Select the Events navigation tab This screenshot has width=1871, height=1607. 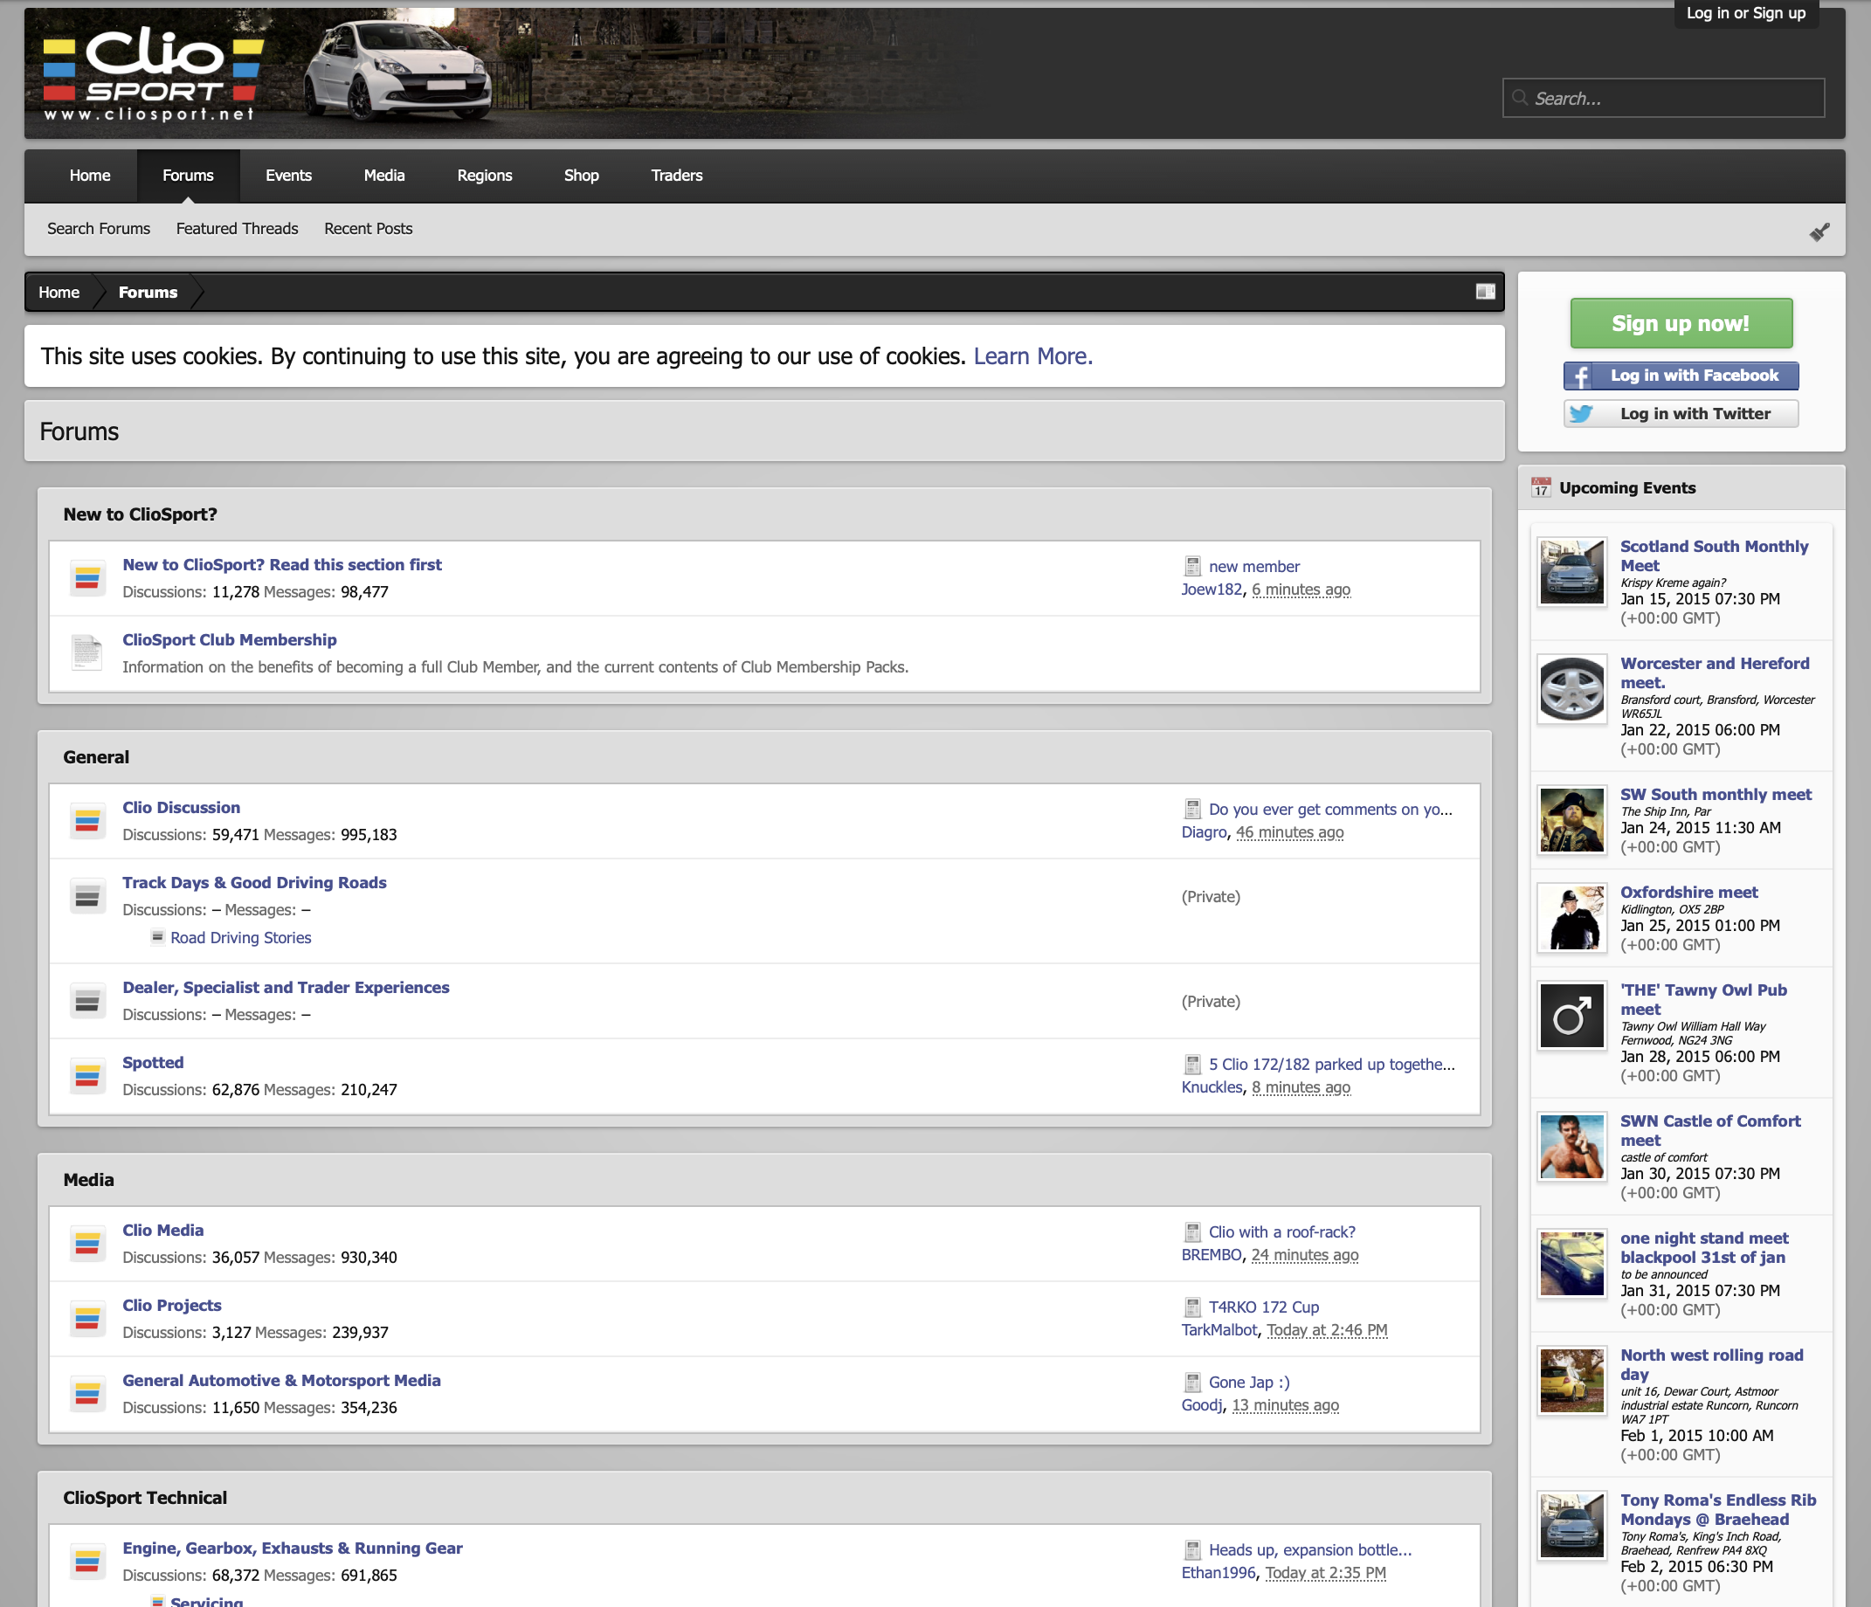(288, 176)
